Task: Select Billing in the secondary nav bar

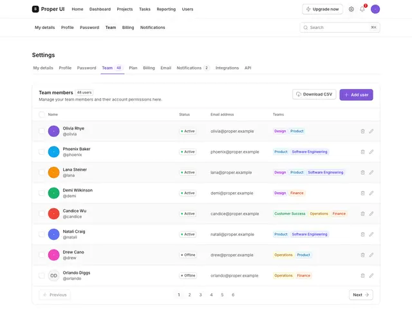Action: (x=128, y=27)
